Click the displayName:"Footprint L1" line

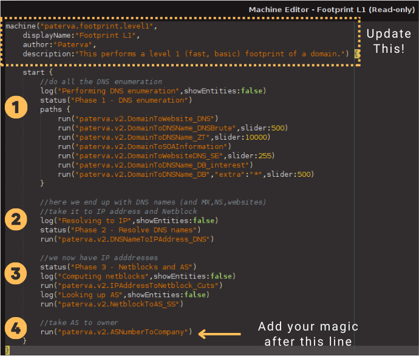coord(81,35)
